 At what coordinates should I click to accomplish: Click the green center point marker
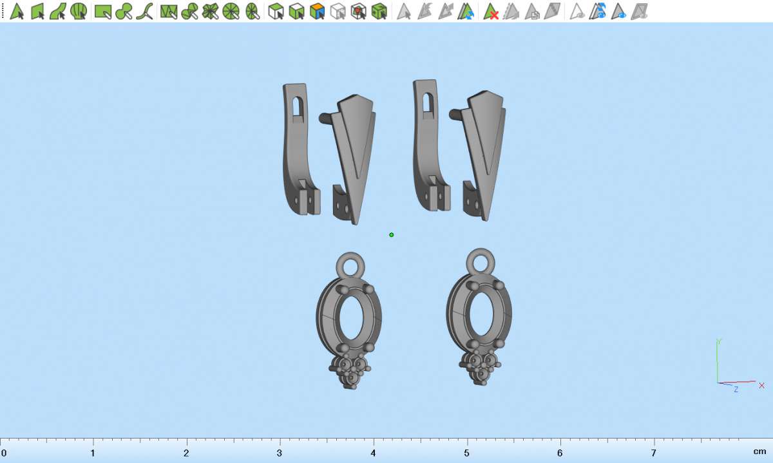click(392, 235)
